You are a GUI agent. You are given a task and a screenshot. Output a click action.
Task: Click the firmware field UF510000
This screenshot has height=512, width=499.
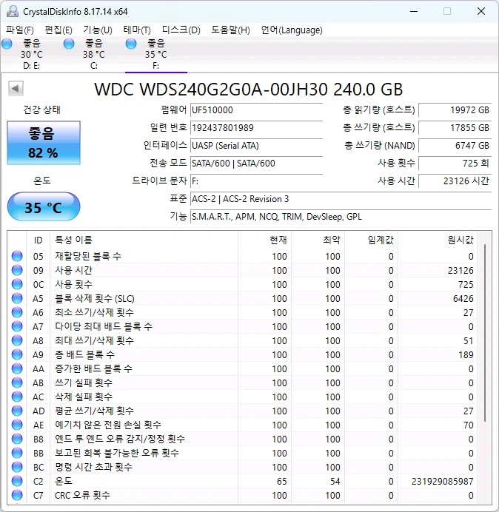coord(256,110)
